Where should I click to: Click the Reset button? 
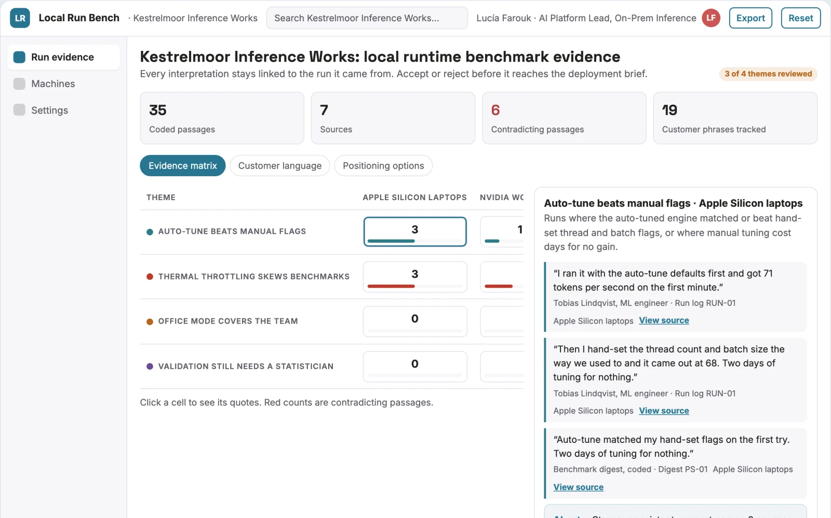[801, 18]
